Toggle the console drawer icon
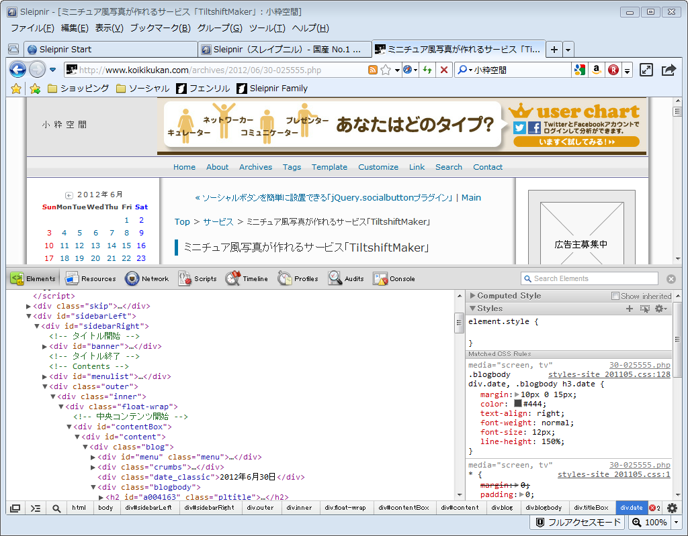Viewport: 688px width, 536px height. click(36, 508)
